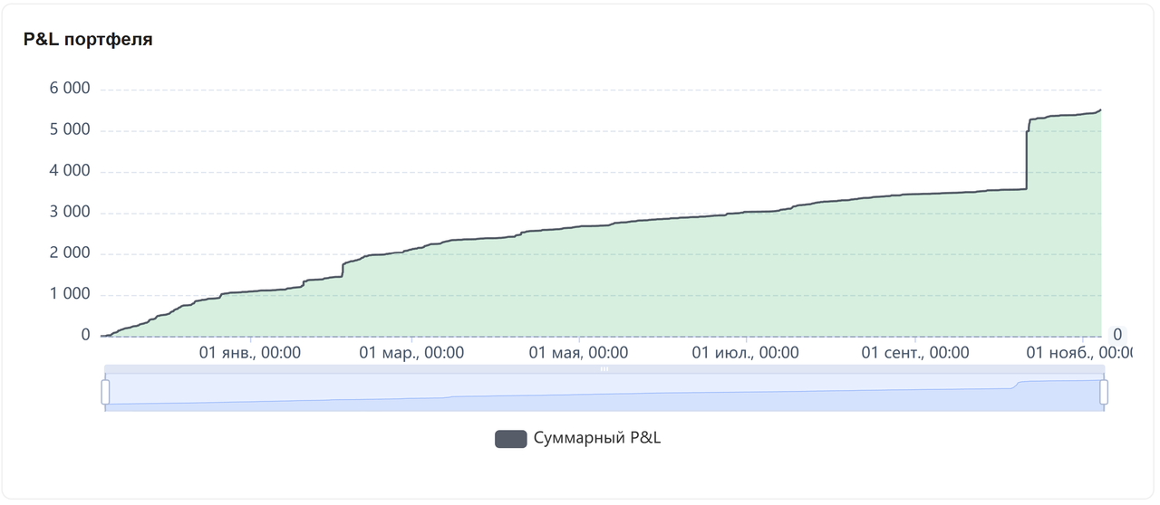
Task: Click the 01 июл., 00:00 axis label
Action: point(746,353)
